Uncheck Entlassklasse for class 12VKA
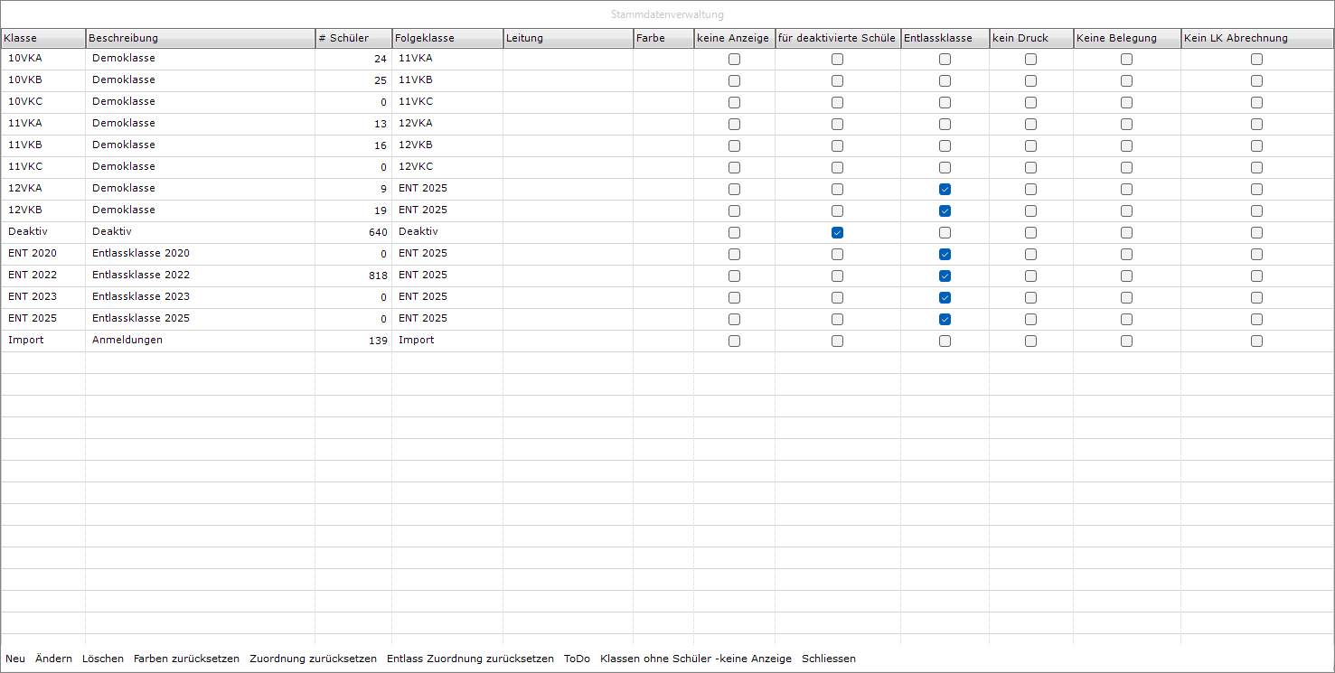The width and height of the screenshot is (1335, 673). click(x=945, y=189)
